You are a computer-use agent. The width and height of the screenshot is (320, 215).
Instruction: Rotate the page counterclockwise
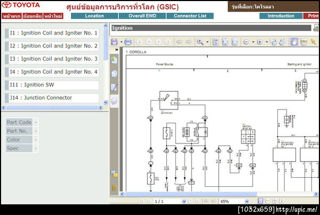(283, 42)
